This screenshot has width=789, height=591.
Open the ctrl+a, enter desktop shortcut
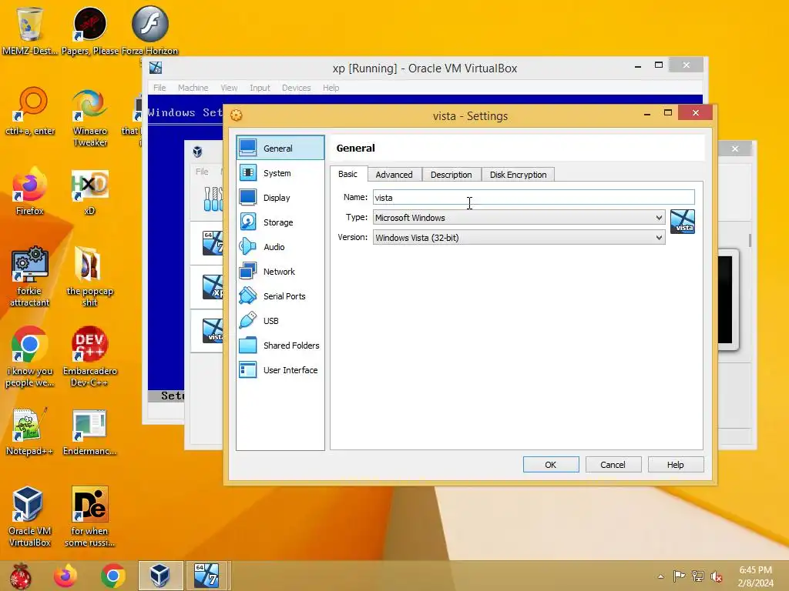point(30,112)
